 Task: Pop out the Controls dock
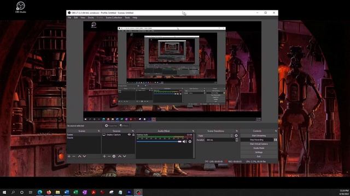coord(276,131)
